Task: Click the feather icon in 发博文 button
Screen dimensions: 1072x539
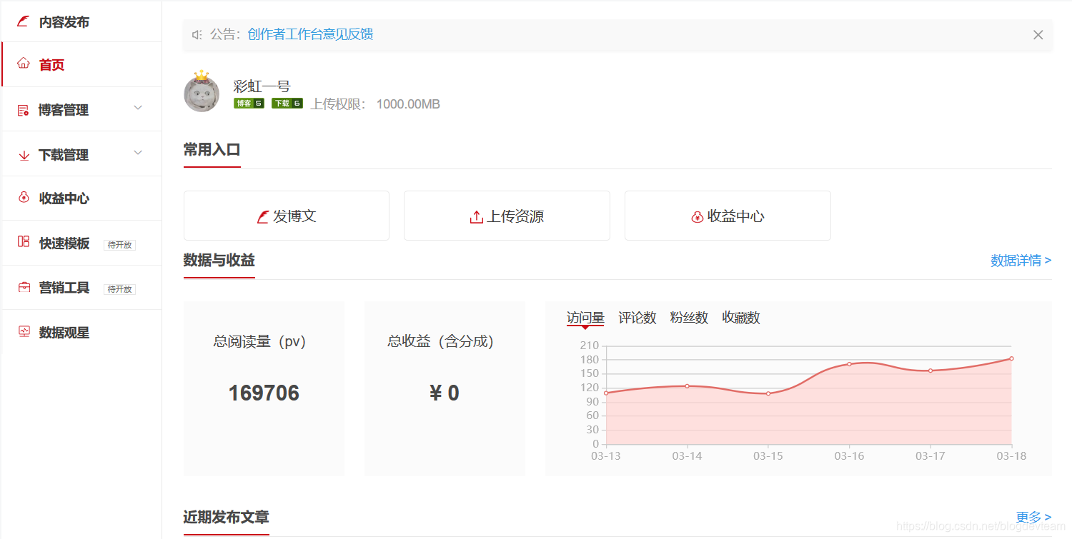Action: click(x=263, y=216)
